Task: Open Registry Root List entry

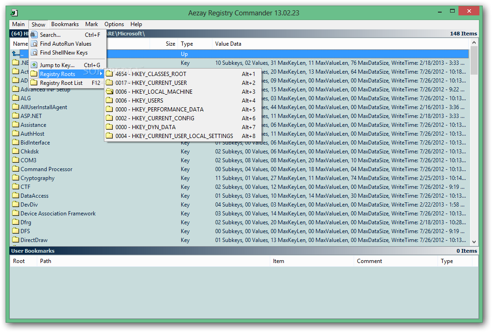Action: coord(67,83)
